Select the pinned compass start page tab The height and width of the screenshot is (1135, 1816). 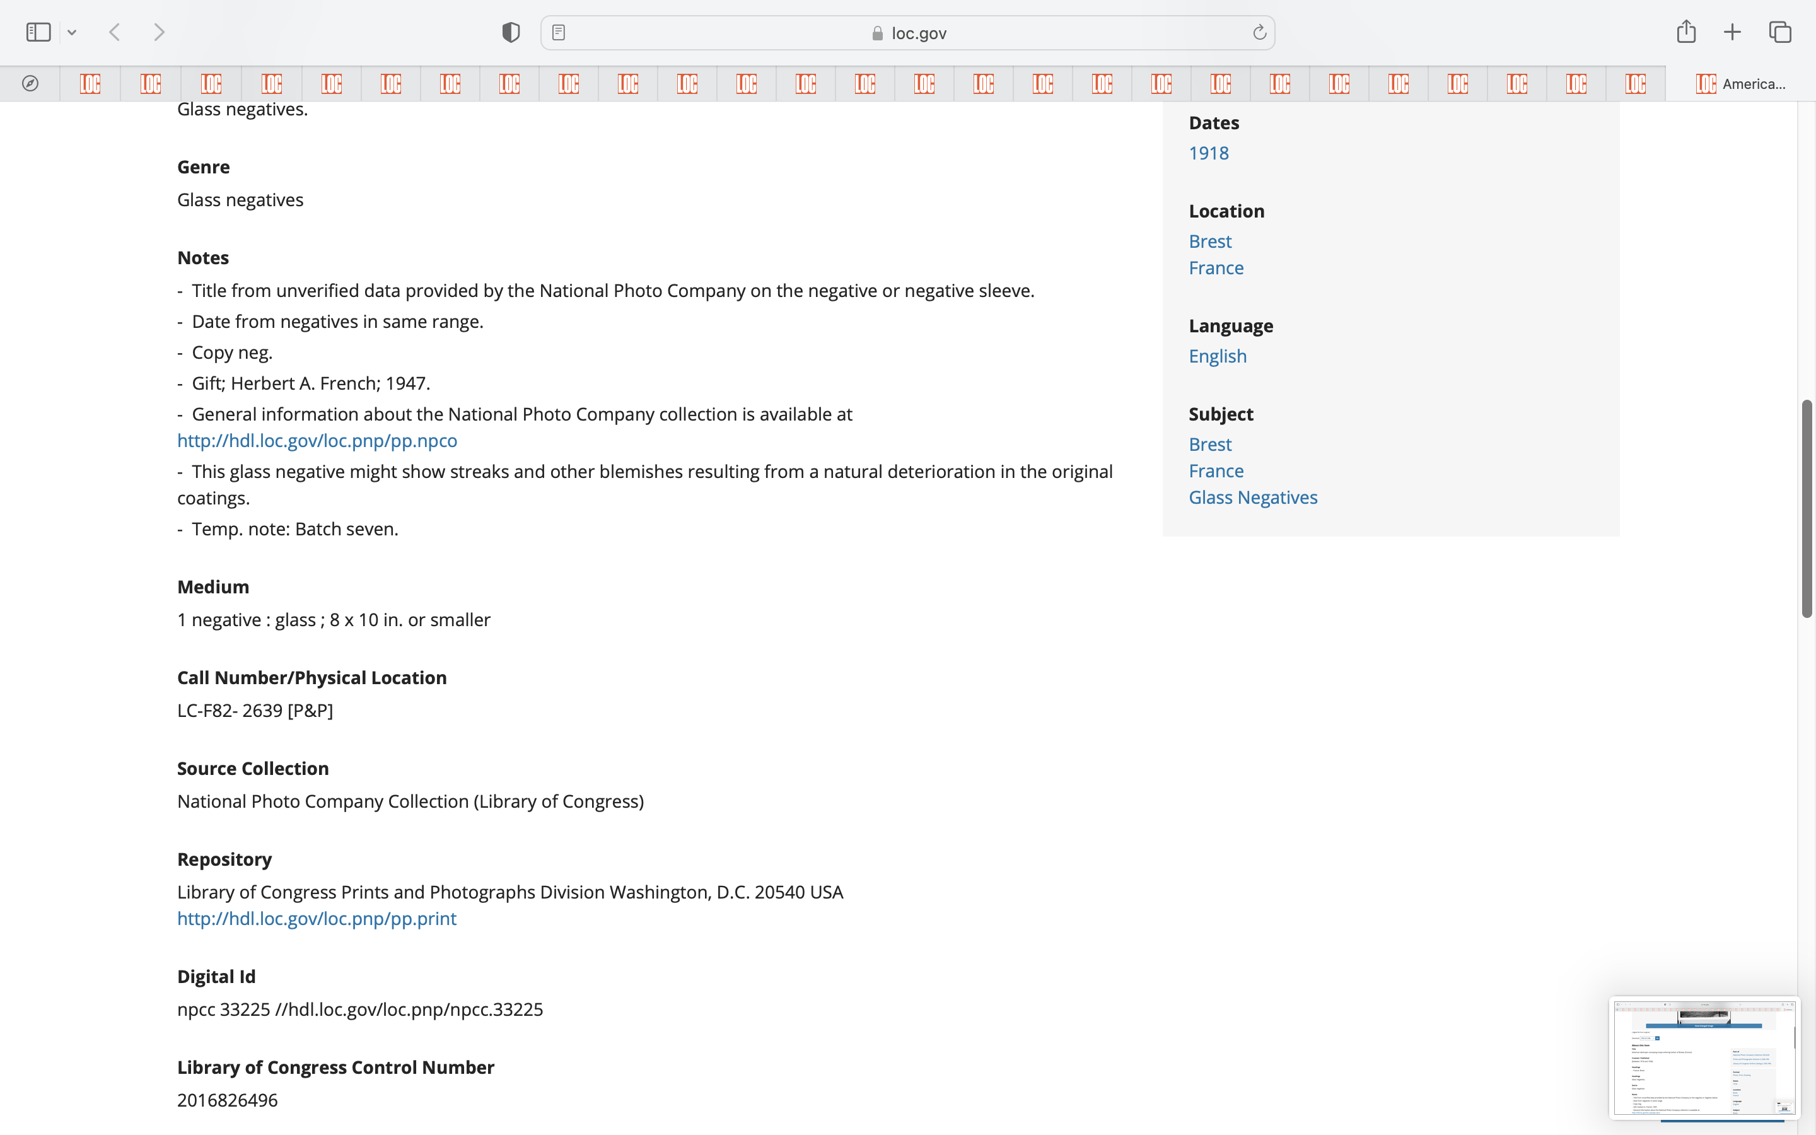(30, 83)
